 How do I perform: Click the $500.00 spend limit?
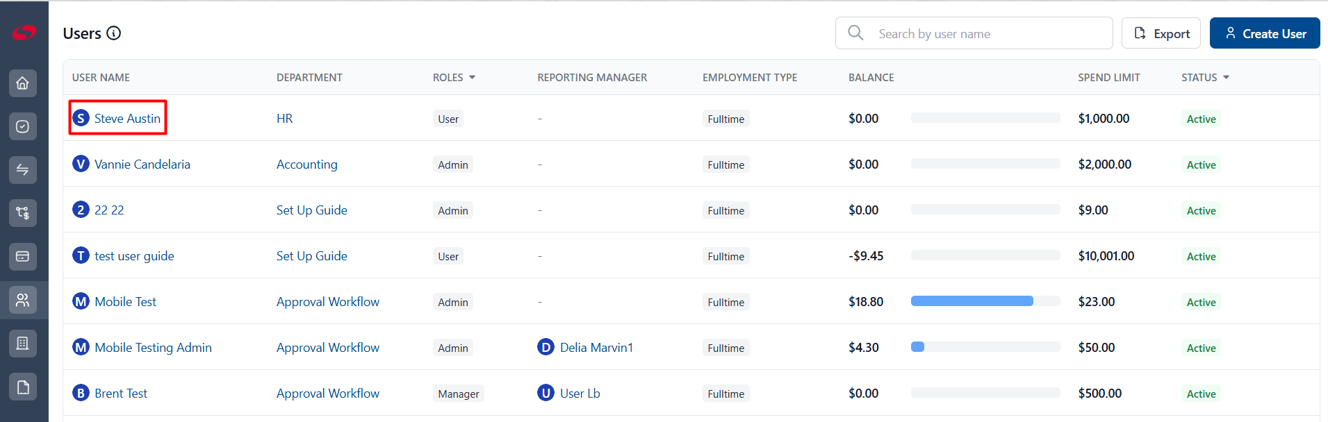(1100, 394)
